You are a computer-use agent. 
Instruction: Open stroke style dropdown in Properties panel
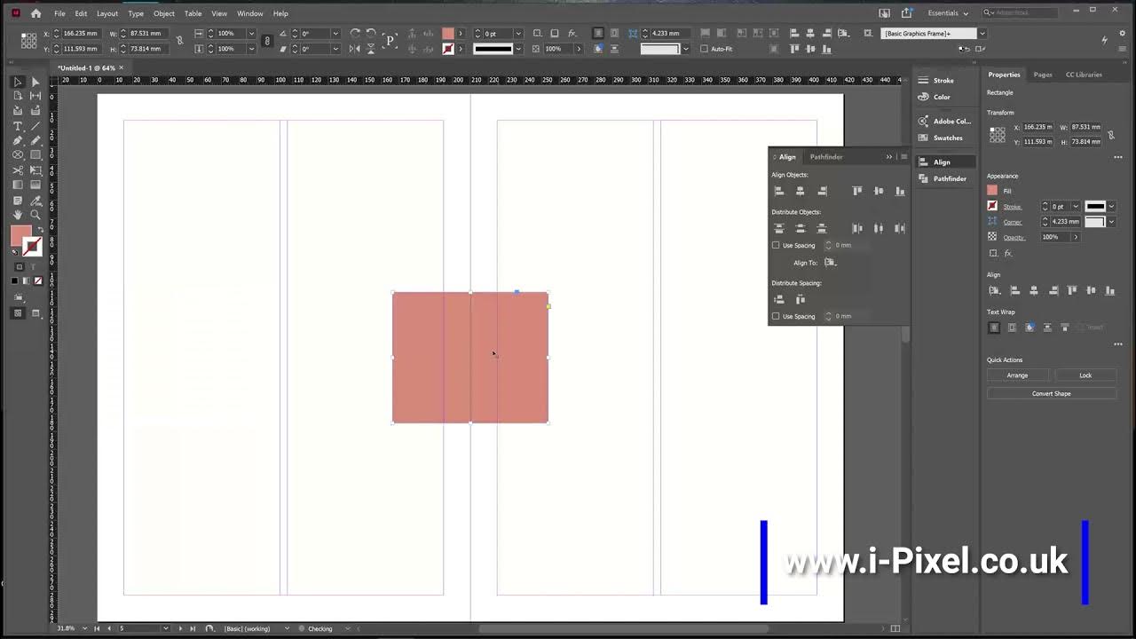(1111, 207)
